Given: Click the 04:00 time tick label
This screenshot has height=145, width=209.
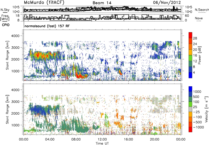Looking at the screenshot, I should (x=50, y=140).
